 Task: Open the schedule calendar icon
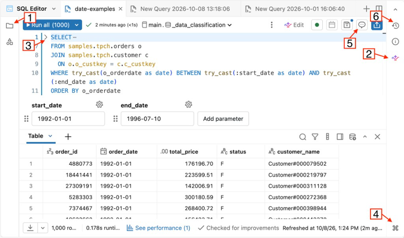coord(332,25)
